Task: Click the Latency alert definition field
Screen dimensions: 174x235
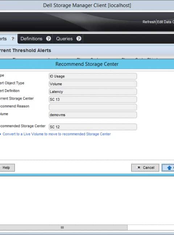Action: coord(93,92)
